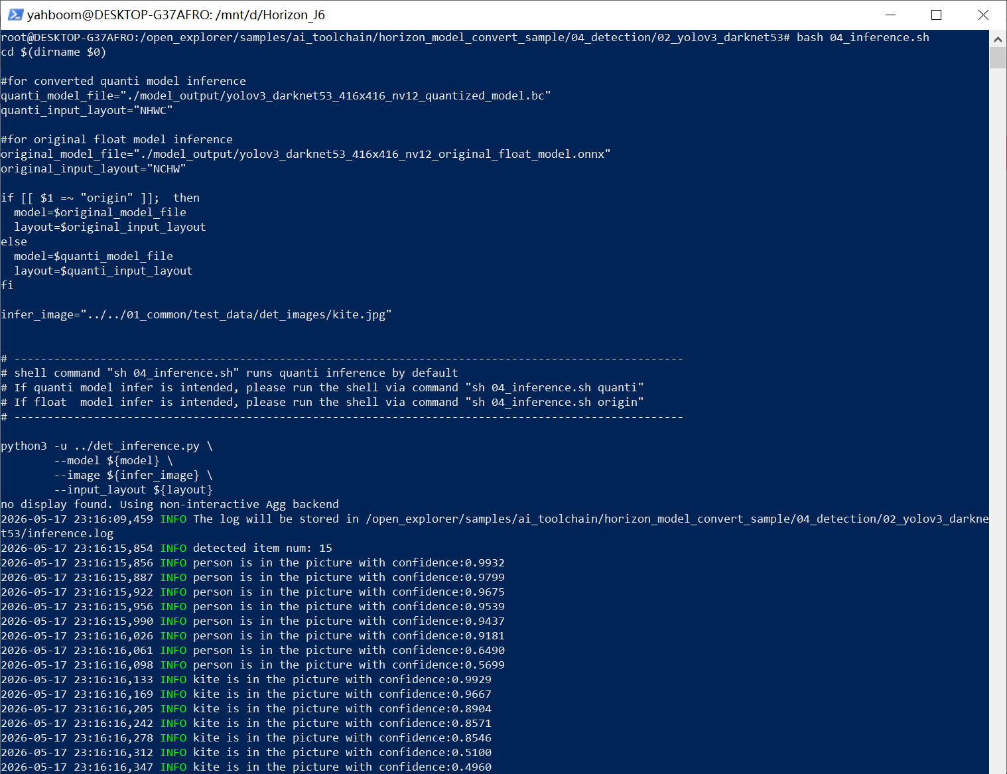
Task: Click the '04_inference.sh origin' comment line
Action: point(322,402)
